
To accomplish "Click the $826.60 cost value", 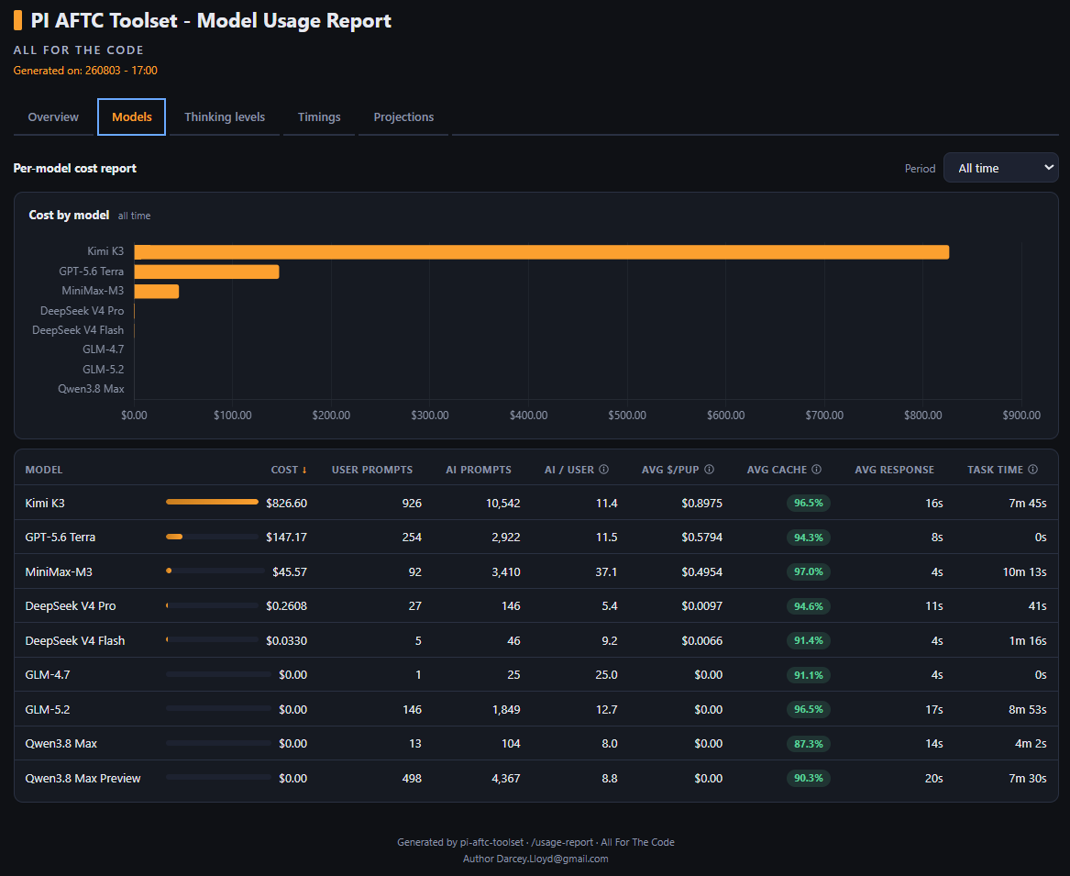I will [x=287, y=504].
